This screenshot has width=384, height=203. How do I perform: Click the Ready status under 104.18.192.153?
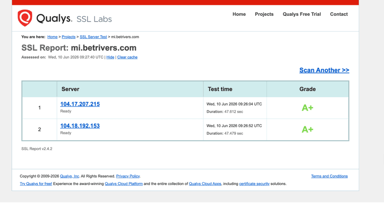pos(66,133)
